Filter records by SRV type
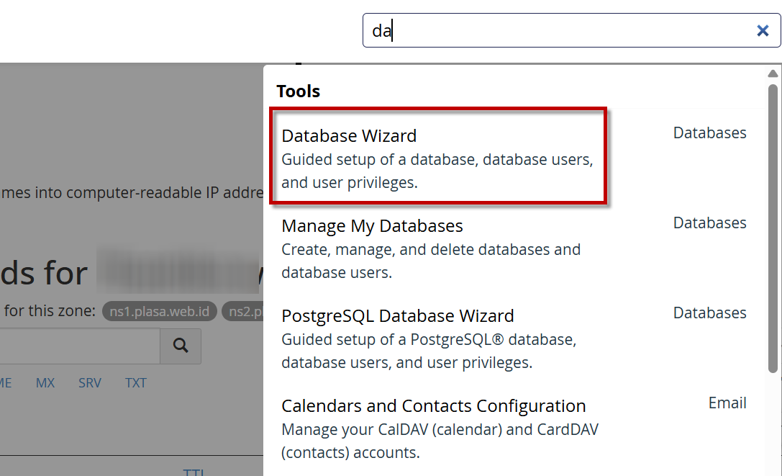 90,383
